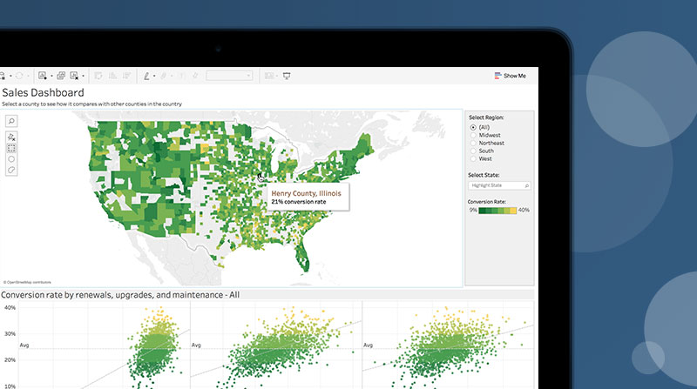Select the West region radio button
The image size is (697, 389).
pos(473,158)
